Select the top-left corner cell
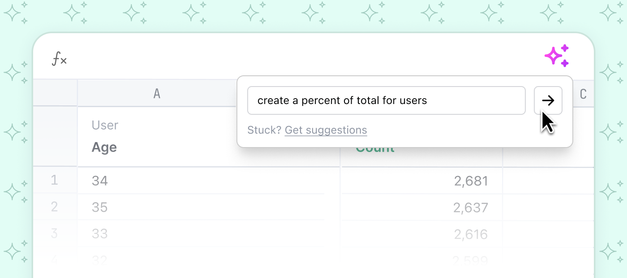Screen dimensions: 627x278 tap(55, 93)
